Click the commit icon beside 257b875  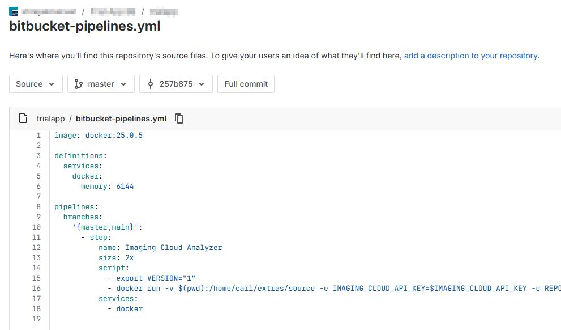pos(151,84)
